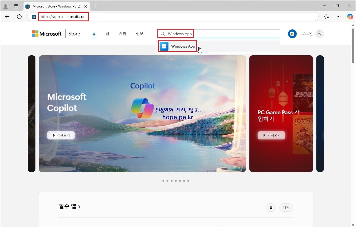Select the fourth carousel page dot
This screenshot has width=356, height=228.
point(176,181)
